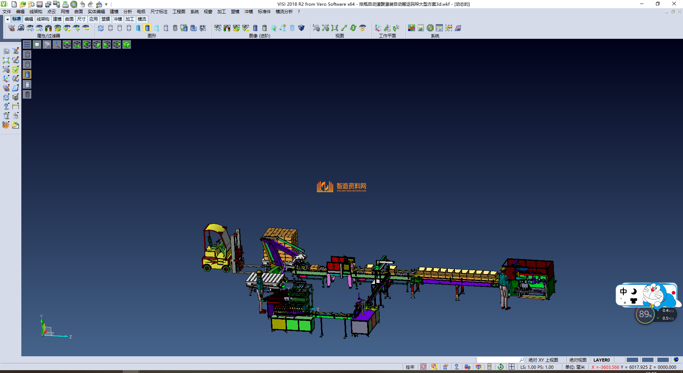Image resolution: width=683 pixels, height=373 pixels.
Task: Click the solid green cube view icon
Action: [127, 44]
